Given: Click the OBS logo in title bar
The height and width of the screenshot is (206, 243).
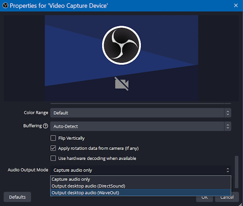Looking at the screenshot, I should (5, 6).
